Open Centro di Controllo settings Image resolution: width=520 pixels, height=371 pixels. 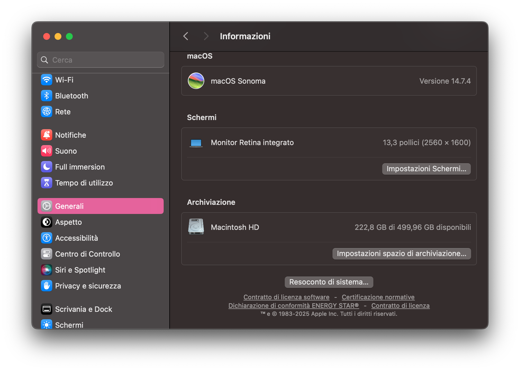tap(88, 254)
